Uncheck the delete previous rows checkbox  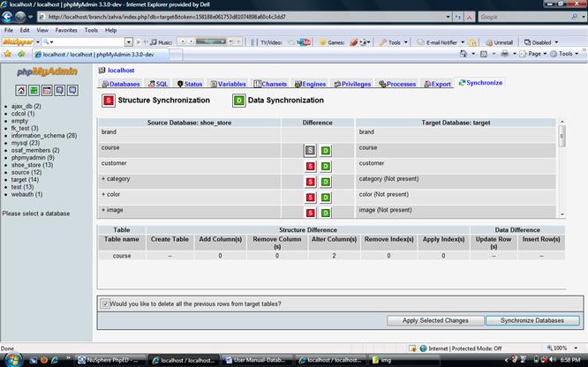[x=105, y=303]
